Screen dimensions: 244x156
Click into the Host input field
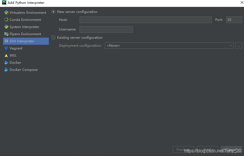click(145, 20)
